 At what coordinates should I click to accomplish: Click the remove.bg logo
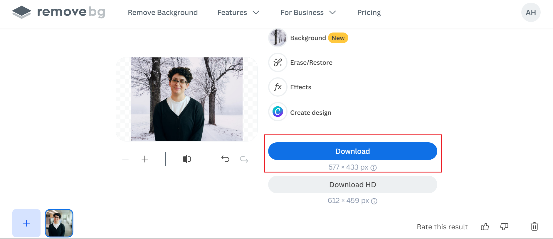tap(59, 12)
